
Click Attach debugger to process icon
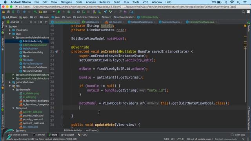coord(84,12)
